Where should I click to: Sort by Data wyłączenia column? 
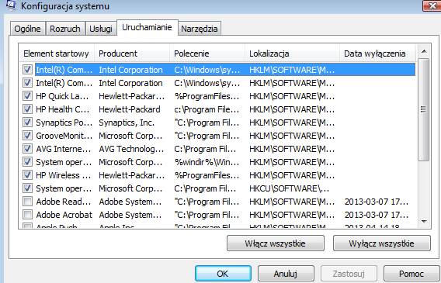[x=377, y=53]
